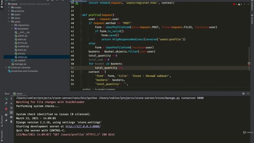Expand the products folder
This screenshot has width=254, height=143.
click(x=9, y=11)
